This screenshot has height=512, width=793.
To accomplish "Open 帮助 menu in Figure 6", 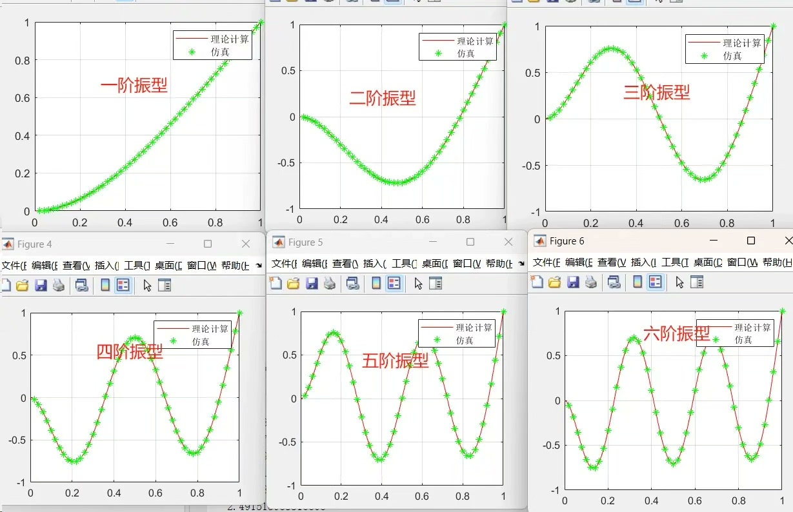I will tap(777, 262).
